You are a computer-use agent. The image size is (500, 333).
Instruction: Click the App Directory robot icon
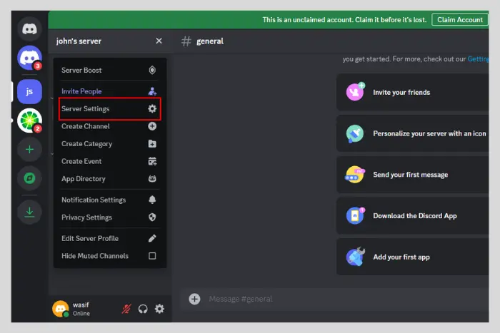(x=152, y=179)
